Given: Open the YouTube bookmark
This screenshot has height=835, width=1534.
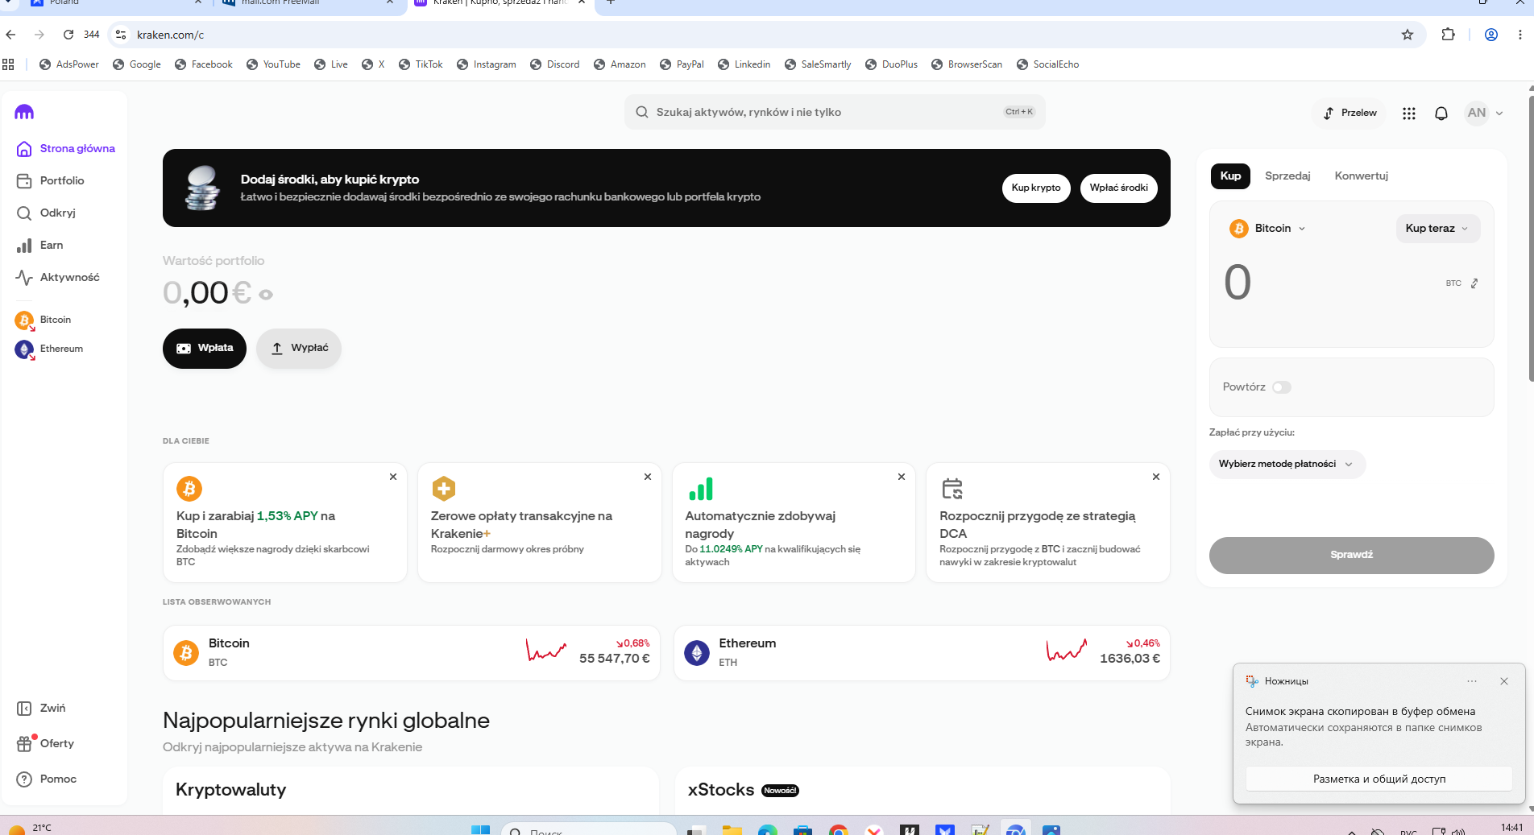Looking at the screenshot, I should [273, 64].
